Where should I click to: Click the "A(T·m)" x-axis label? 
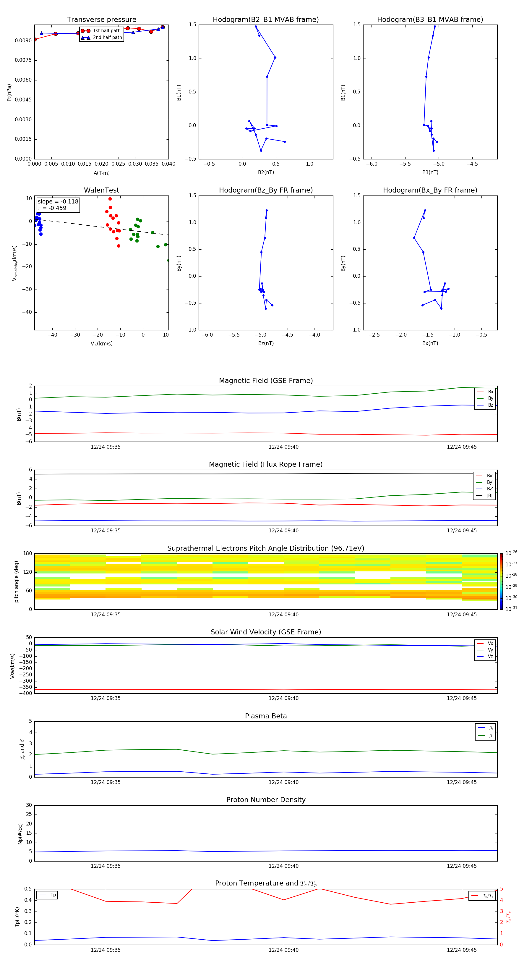[x=101, y=173]
